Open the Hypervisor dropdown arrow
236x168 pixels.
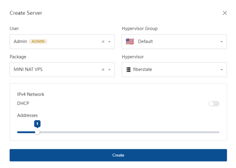click(x=222, y=70)
